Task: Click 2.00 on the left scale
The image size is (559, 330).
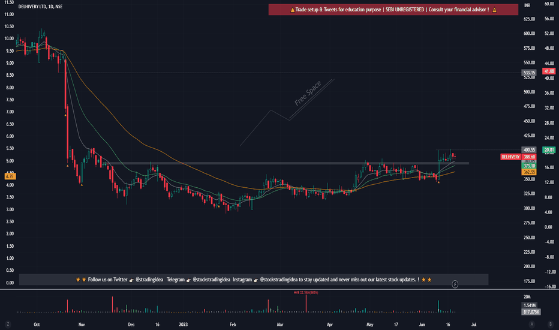Action: coord(10,233)
